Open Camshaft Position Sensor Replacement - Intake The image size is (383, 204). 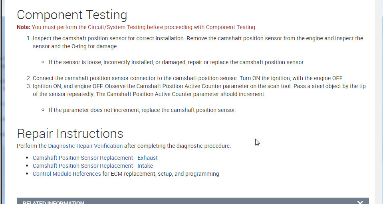(x=93, y=166)
